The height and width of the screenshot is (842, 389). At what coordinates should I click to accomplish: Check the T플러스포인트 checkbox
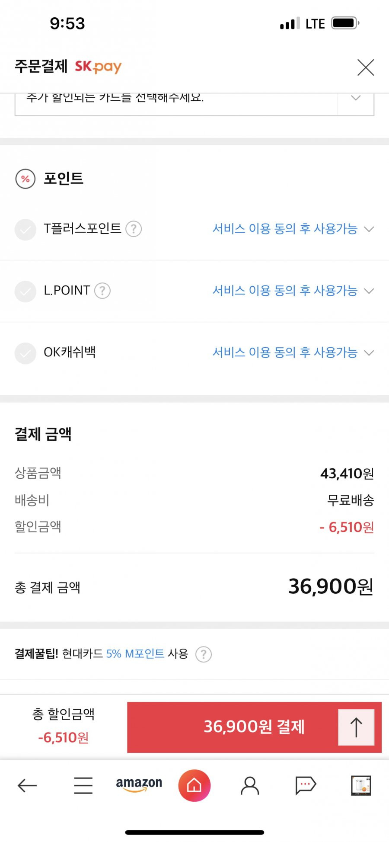26,229
